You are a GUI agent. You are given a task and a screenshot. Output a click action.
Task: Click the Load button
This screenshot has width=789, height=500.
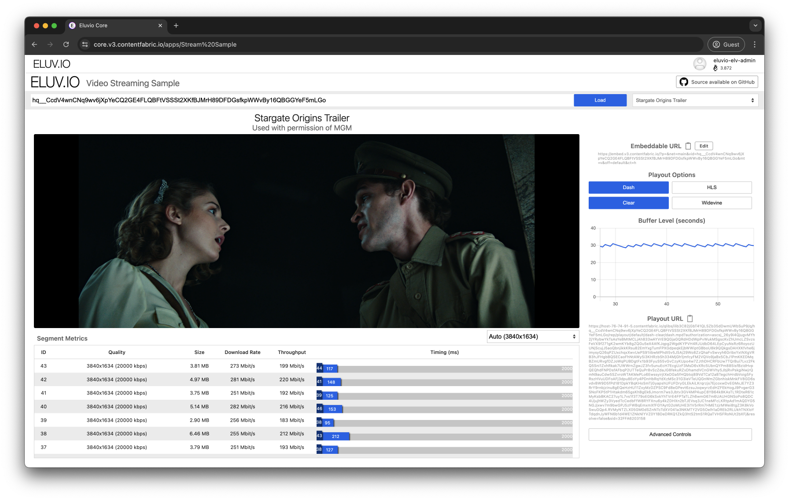(x=600, y=100)
